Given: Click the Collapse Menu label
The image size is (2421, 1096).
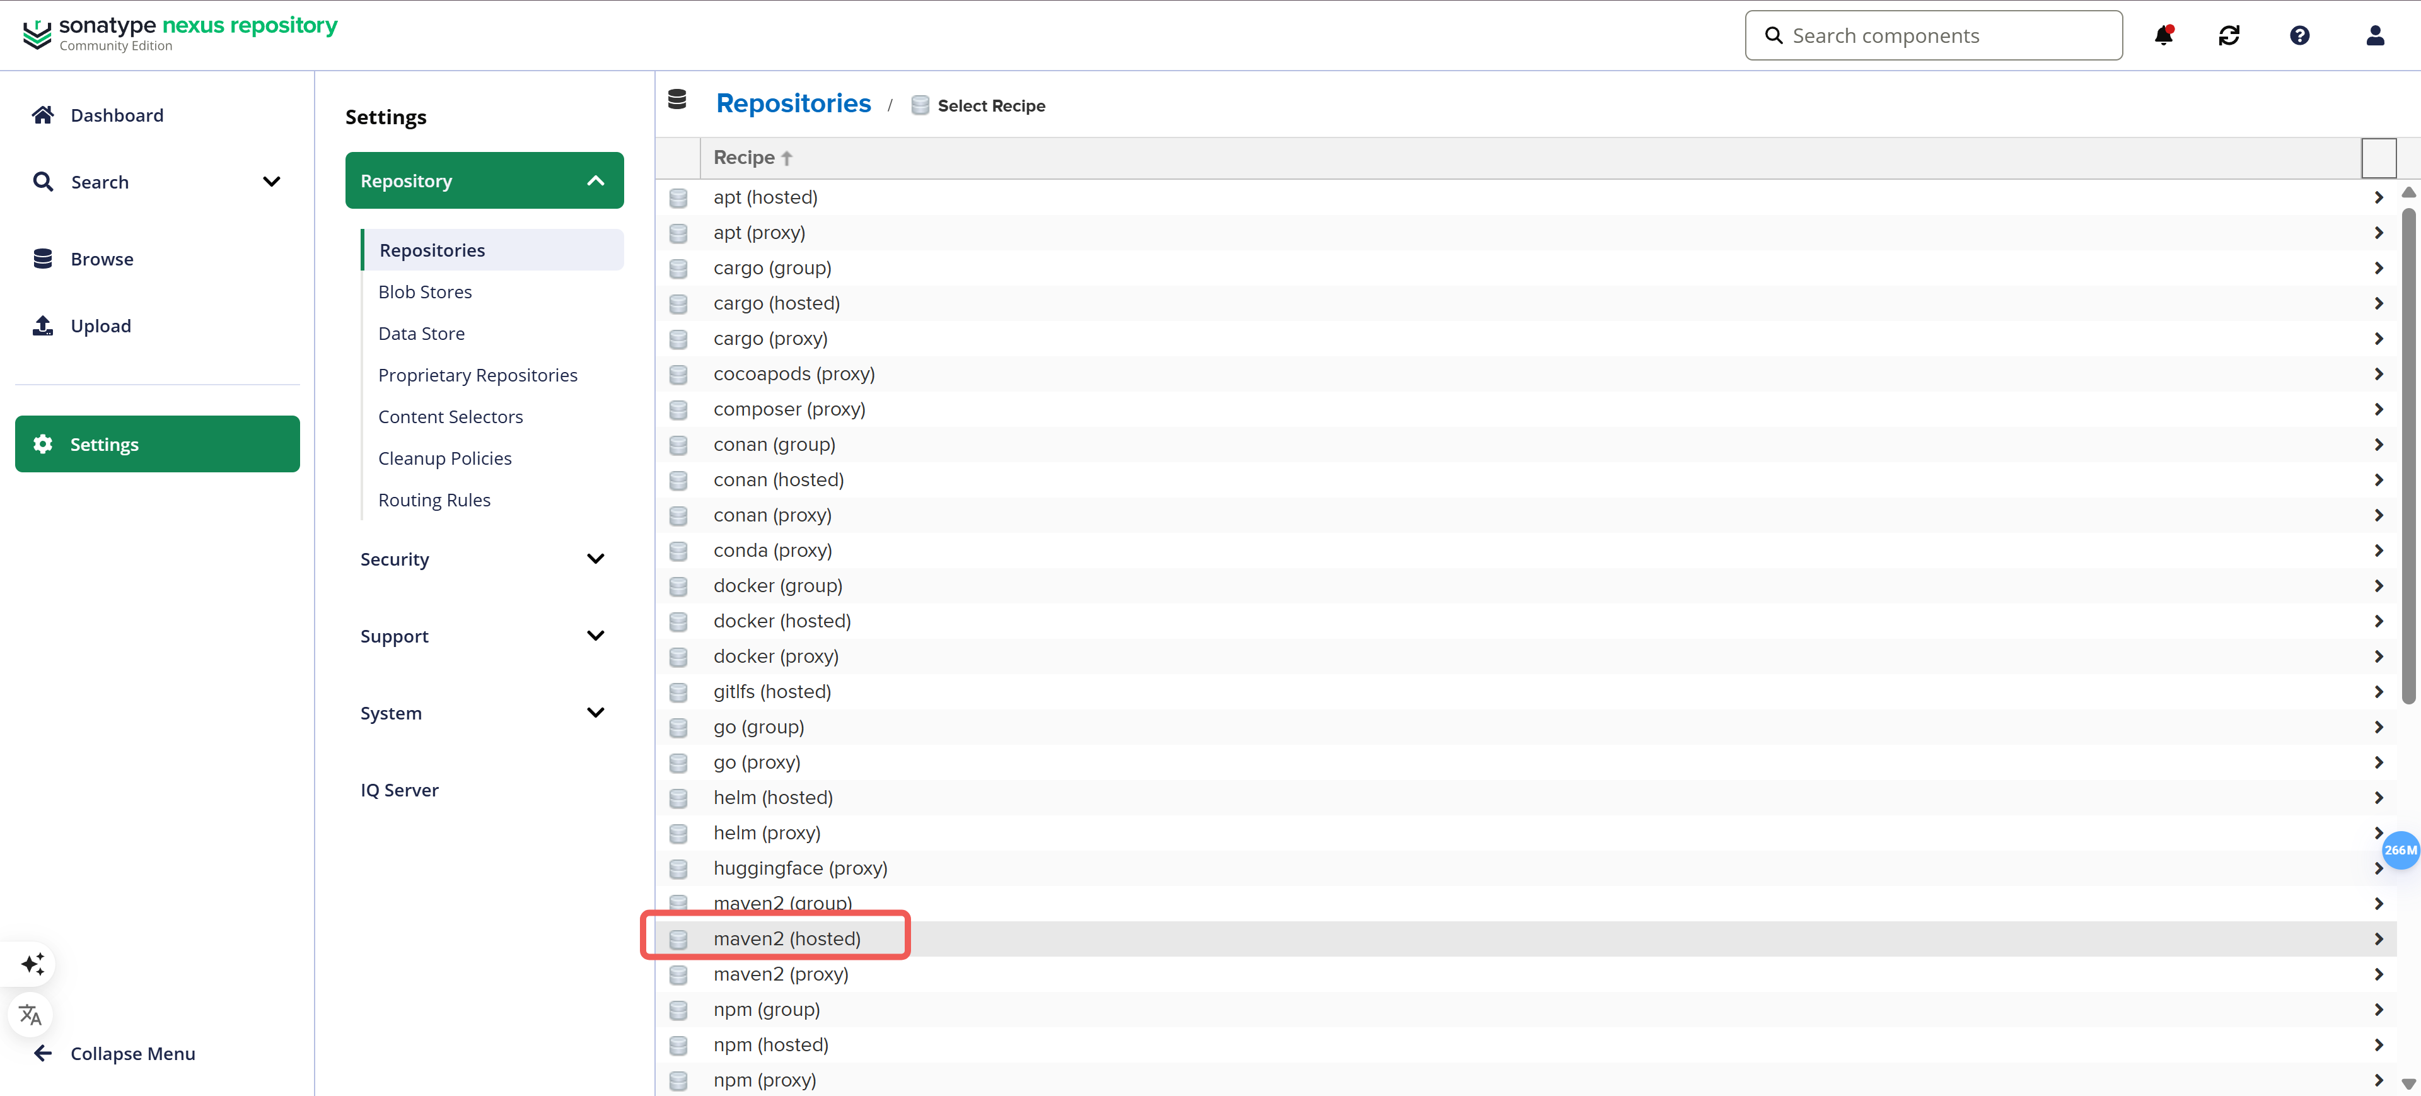Looking at the screenshot, I should pos(132,1054).
